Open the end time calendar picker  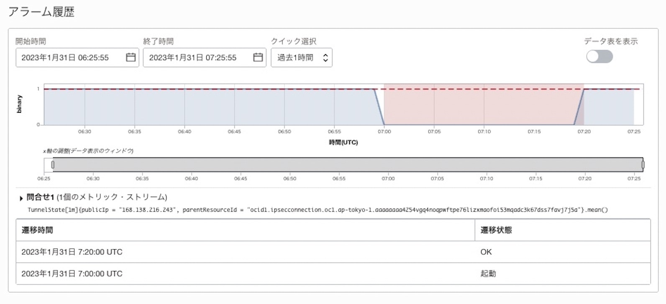click(258, 57)
